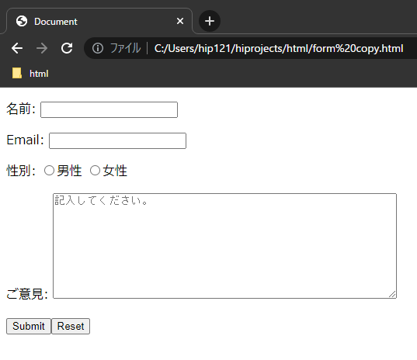Open the html bookmarks folder
Image resolution: width=417 pixels, height=360 pixels.
(x=30, y=74)
